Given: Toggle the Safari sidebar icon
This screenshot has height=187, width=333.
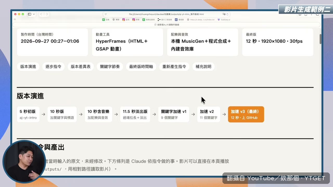Looking at the screenshot, I should (x=29, y=14).
